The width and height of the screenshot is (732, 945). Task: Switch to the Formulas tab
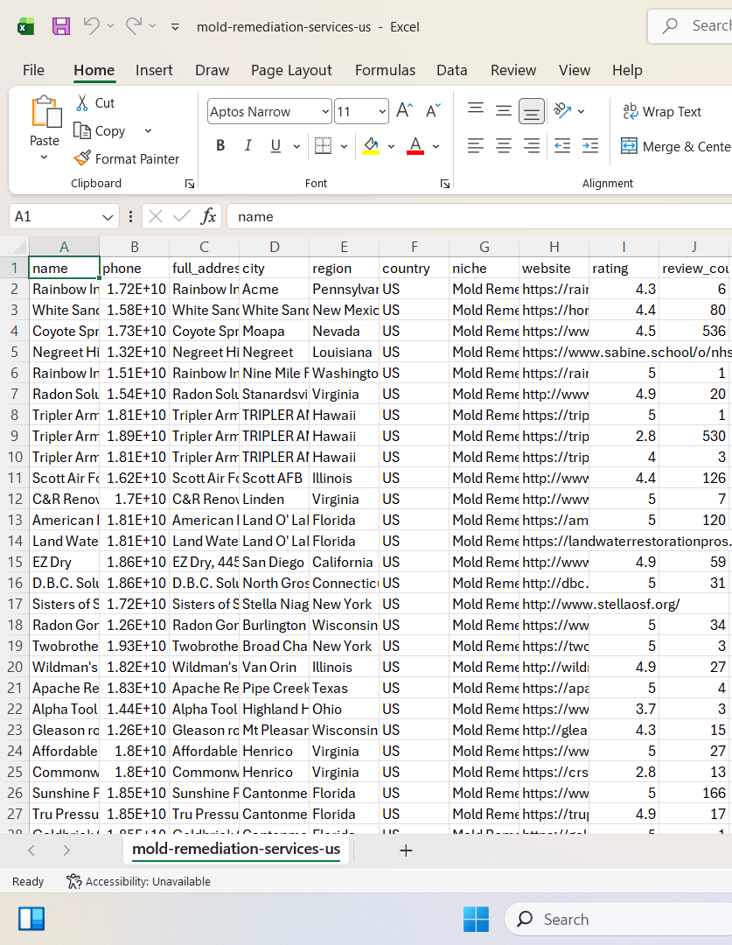[x=385, y=70]
